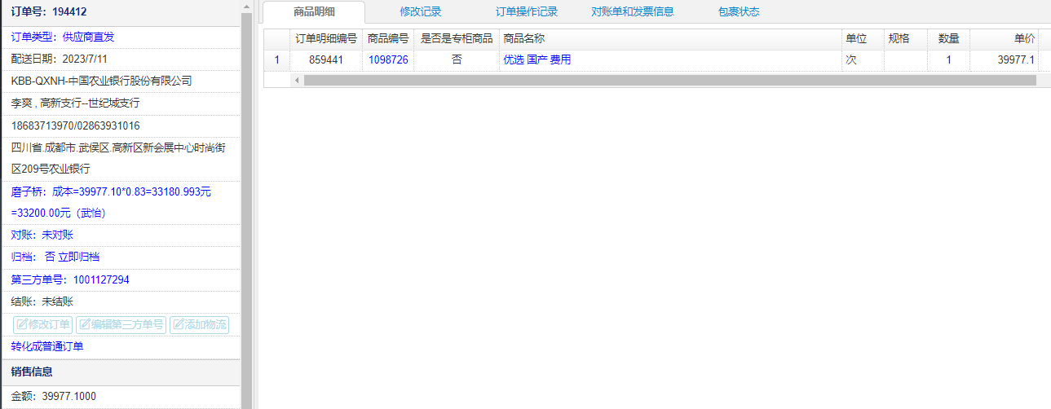Open the 订单操作记录 tab

[527, 11]
